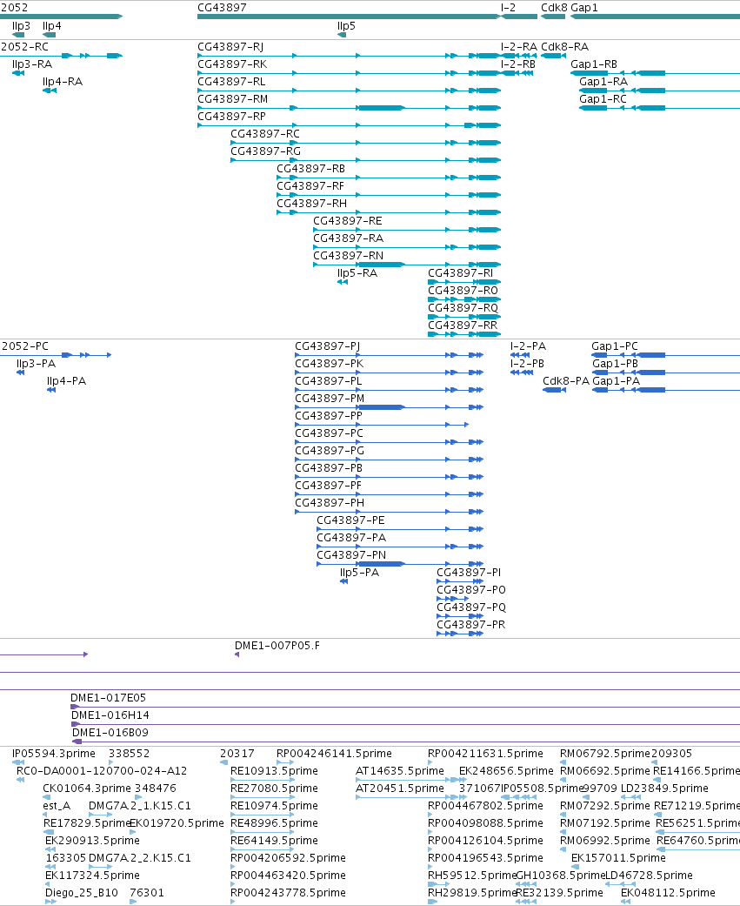Select transcript CG43897-RC
Viewport: 740px width, 906px height.
pos(365,143)
